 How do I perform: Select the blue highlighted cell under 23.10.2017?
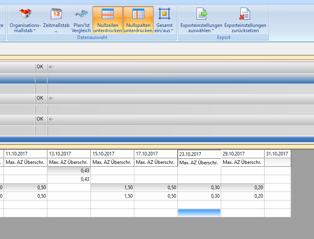[x=199, y=213]
